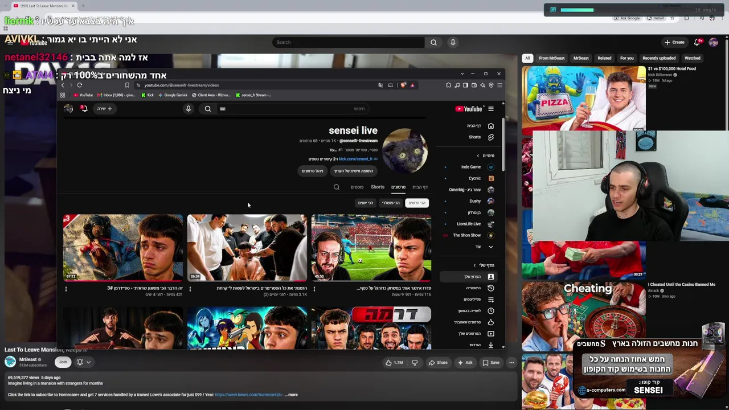Image resolution: width=729 pixels, height=410 pixels.
Task: Open the tab list chevron in the front window title bar
Action: [x=462, y=73]
